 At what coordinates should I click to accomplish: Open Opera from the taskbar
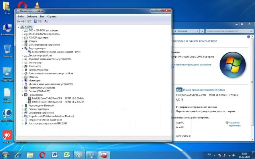coord(42,155)
